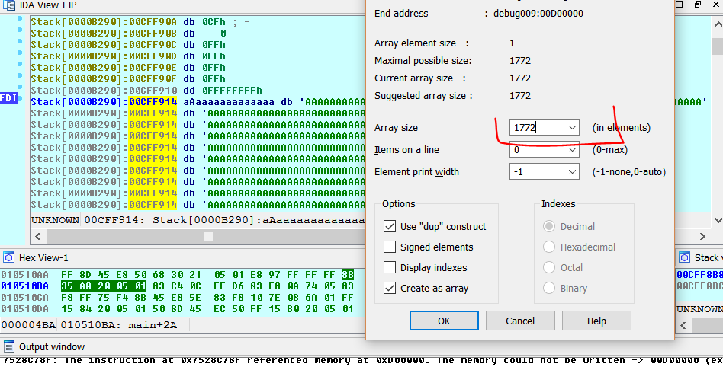Click the IDA View horizontal scrollbar thumb
Viewport: 723px width, 367px height.
207,236
